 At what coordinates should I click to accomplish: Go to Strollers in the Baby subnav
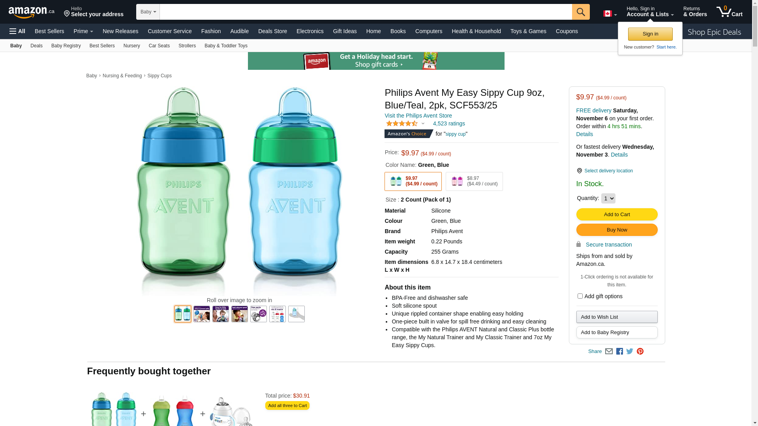[x=187, y=46]
